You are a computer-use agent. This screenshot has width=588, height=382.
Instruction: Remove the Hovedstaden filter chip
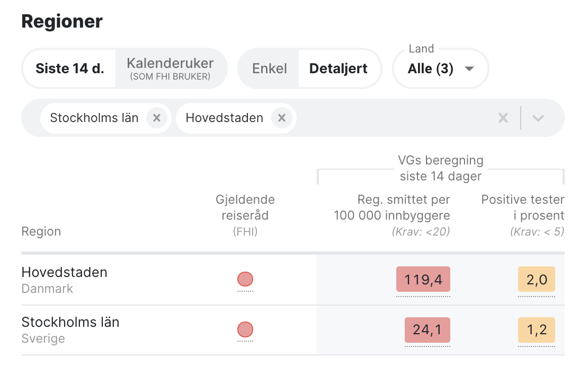pos(282,118)
